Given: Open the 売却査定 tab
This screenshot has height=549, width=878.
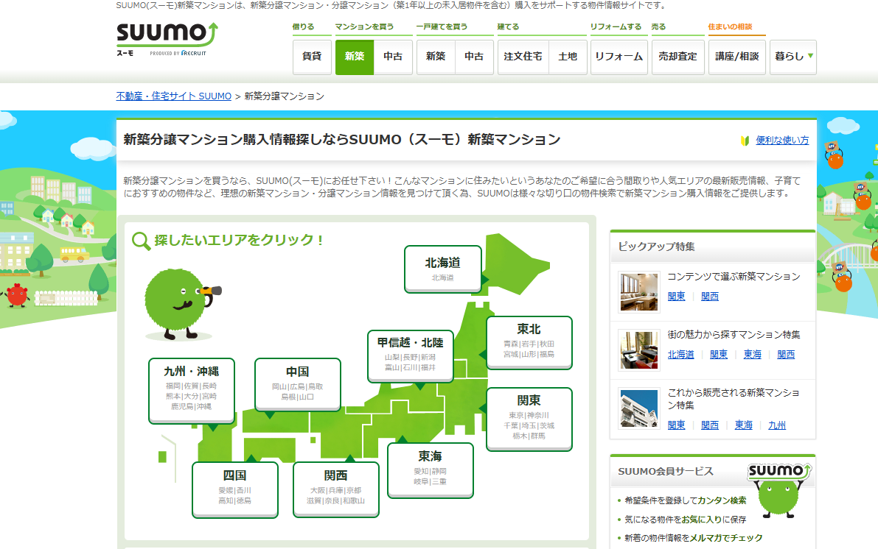Looking at the screenshot, I should 678,57.
